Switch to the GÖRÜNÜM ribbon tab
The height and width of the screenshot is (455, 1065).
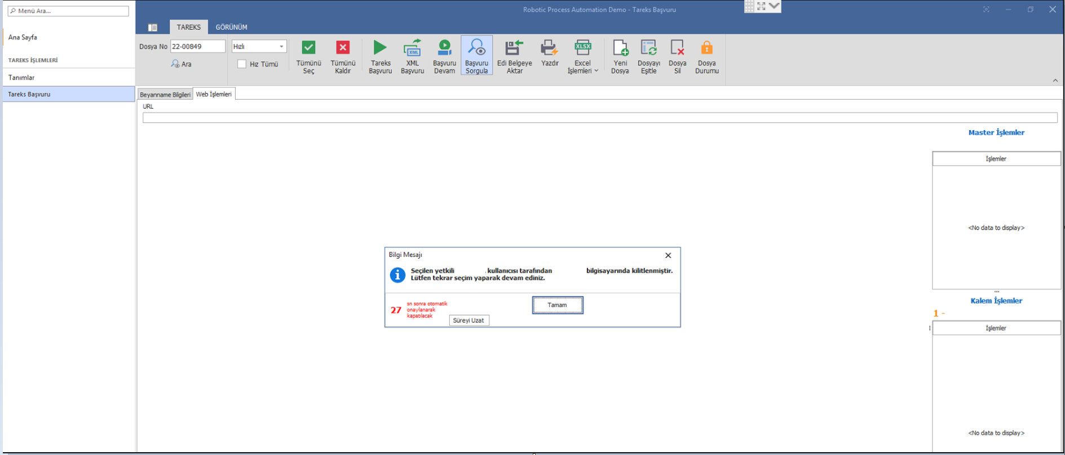point(231,27)
